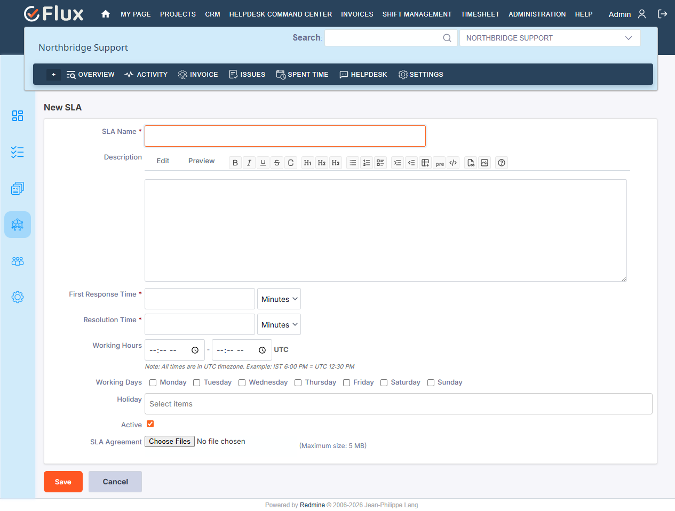
Task: Open the Spent Time tab
Action: 302,75
